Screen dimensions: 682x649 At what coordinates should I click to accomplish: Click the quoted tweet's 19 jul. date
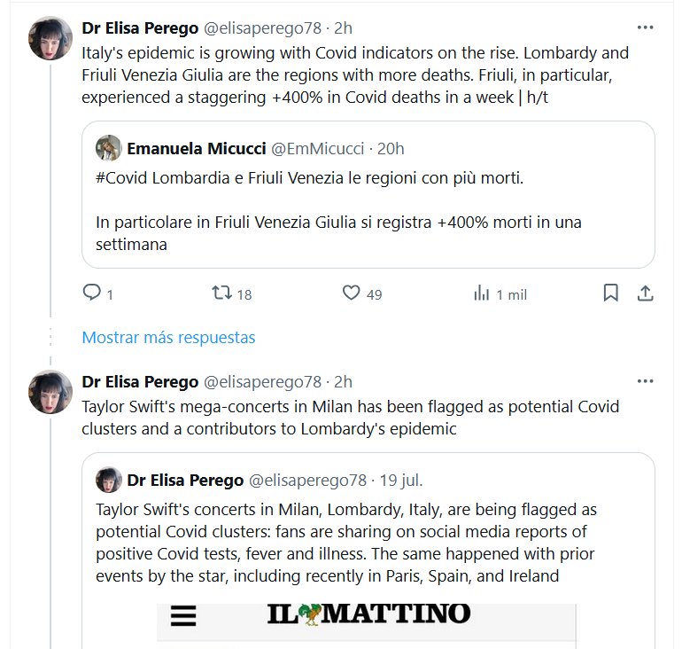(x=401, y=481)
